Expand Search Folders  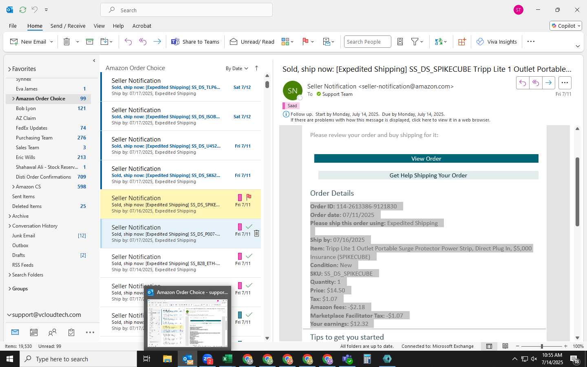pos(10,275)
